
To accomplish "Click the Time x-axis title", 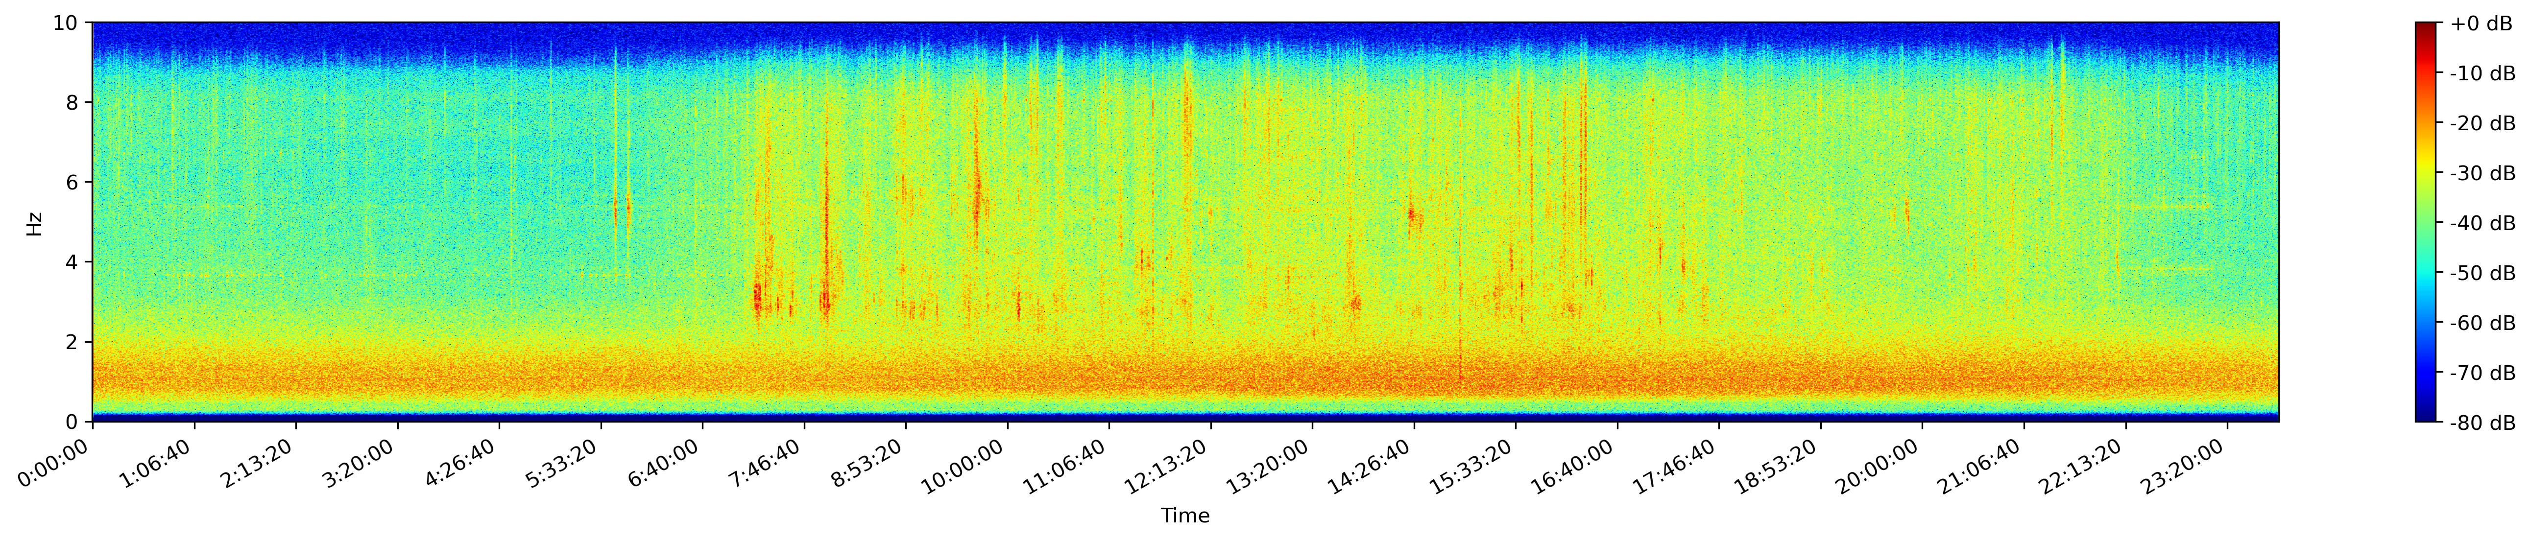I will coord(1185,517).
